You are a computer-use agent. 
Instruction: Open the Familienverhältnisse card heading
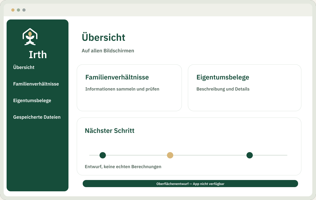(x=117, y=77)
